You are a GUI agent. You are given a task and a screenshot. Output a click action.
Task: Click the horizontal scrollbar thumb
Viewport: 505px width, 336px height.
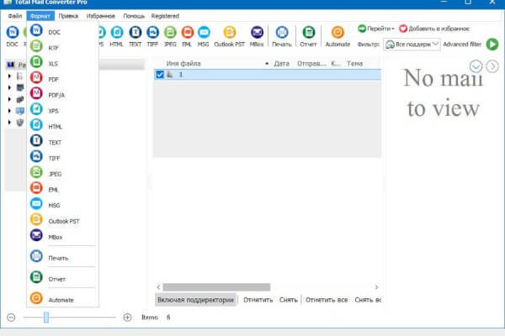(x=216, y=286)
